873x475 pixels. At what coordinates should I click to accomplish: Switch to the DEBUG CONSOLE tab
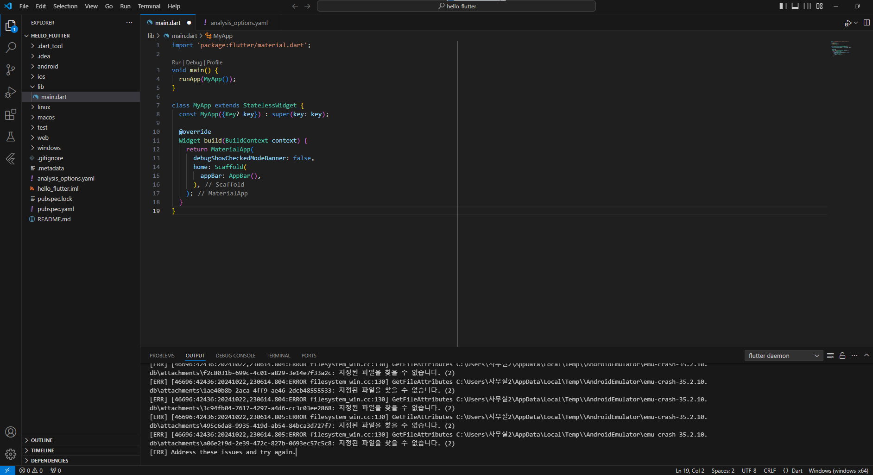click(x=235, y=356)
